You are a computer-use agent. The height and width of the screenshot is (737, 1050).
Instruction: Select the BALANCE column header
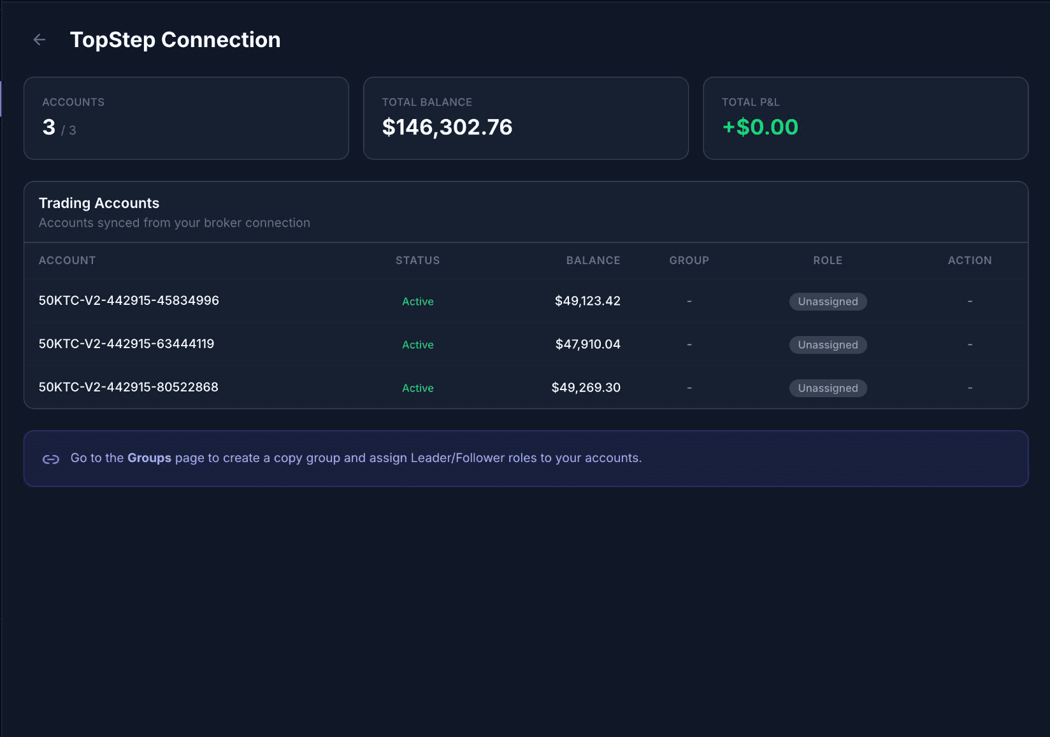[x=593, y=260]
